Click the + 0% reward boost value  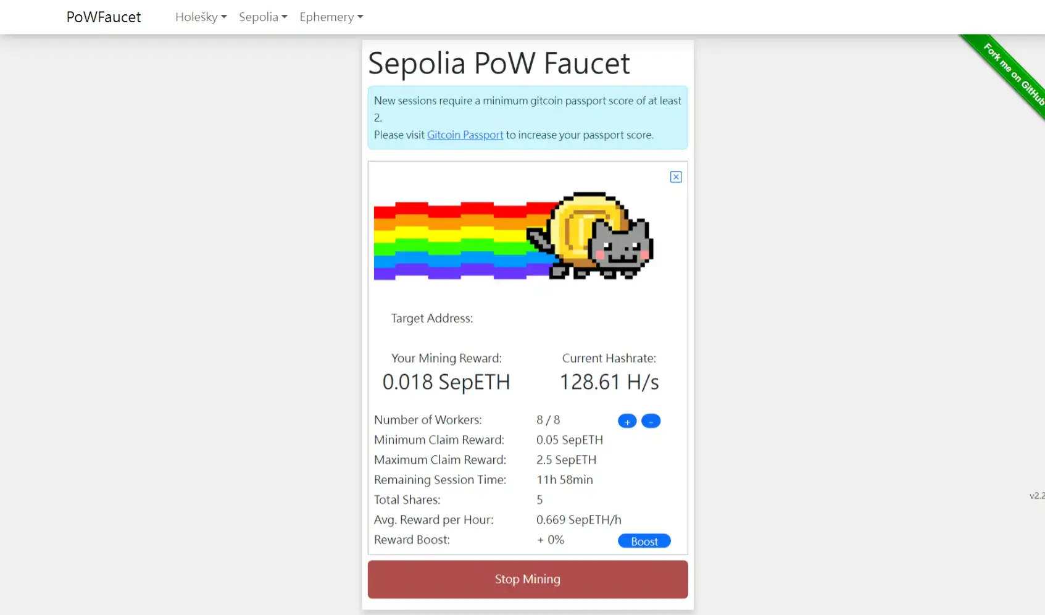(551, 540)
